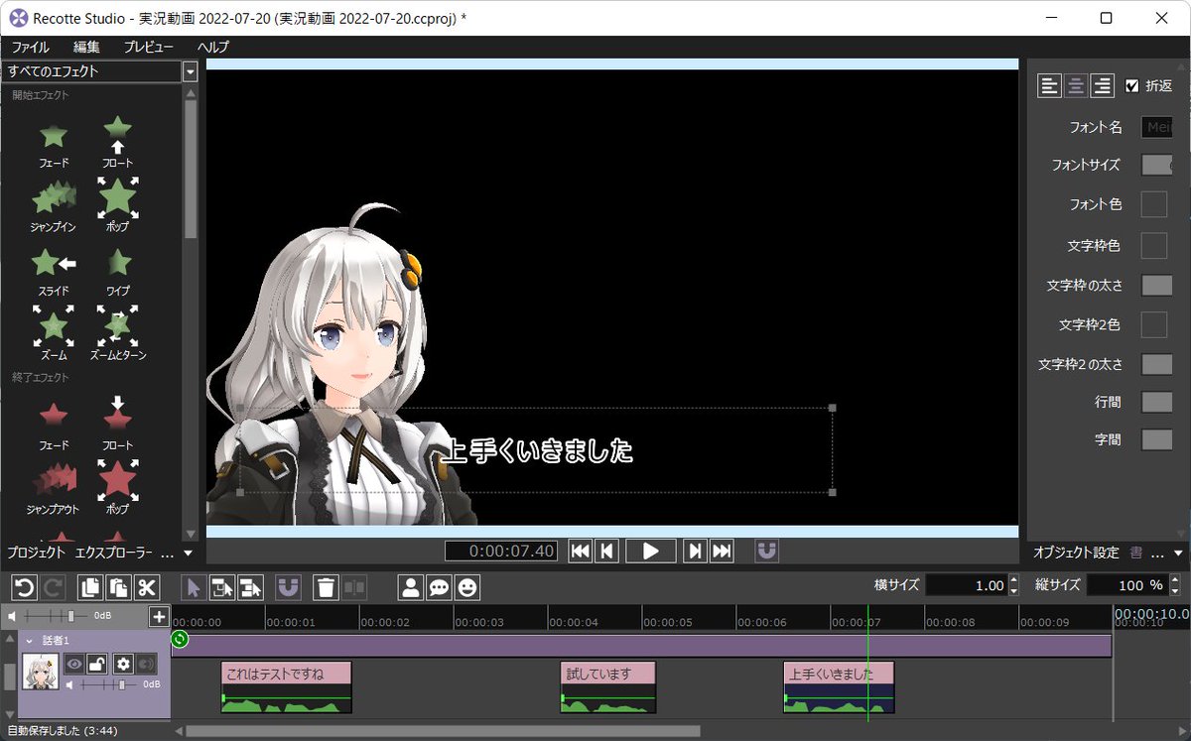Switch to the エクスプローラー tab
This screenshot has height=741, width=1191.
pos(114,553)
